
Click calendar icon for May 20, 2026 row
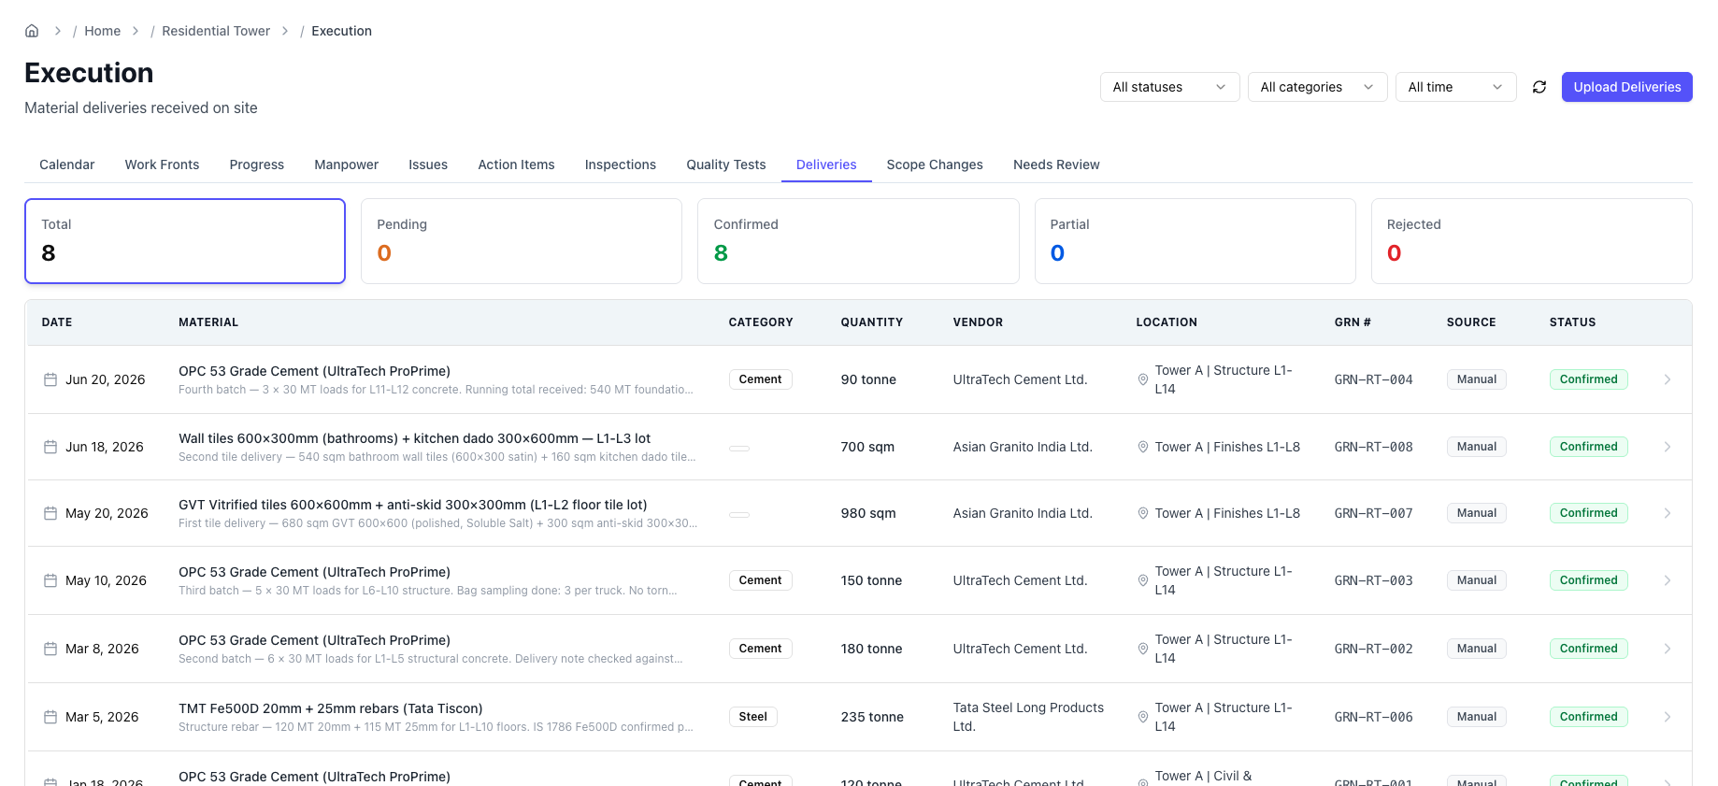tap(50, 513)
